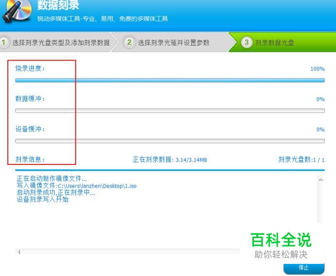This screenshot has width=336, height=276.
Task: Click the log scroll up arrow
Action: pyautogui.click(x=321, y=179)
